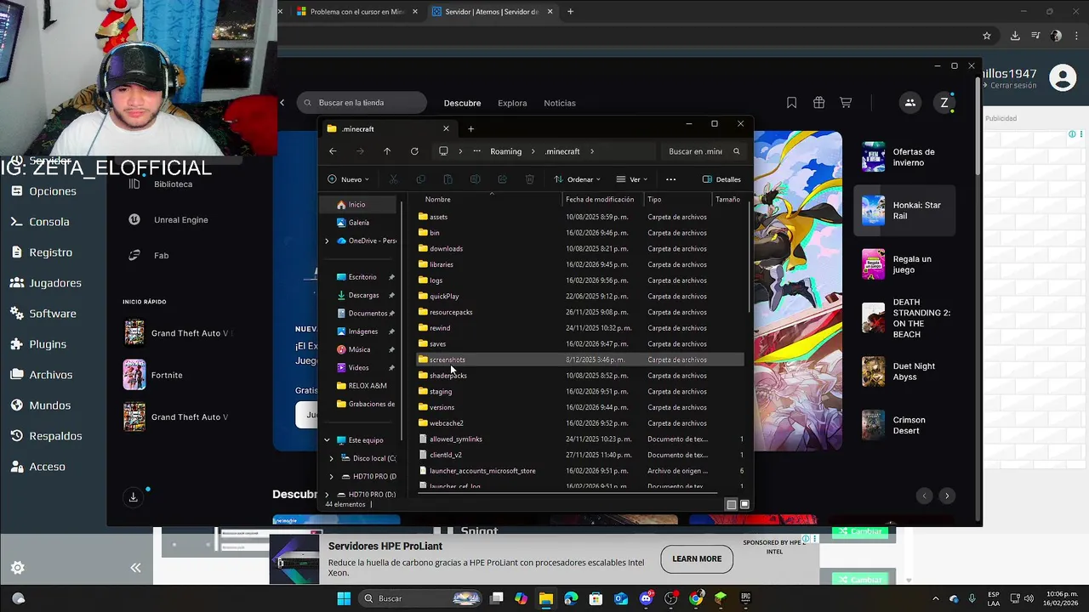Screen dimensions: 1089x612
Task: Open Descargas in Explorer navigation pane
Action: [x=363, y=295]
